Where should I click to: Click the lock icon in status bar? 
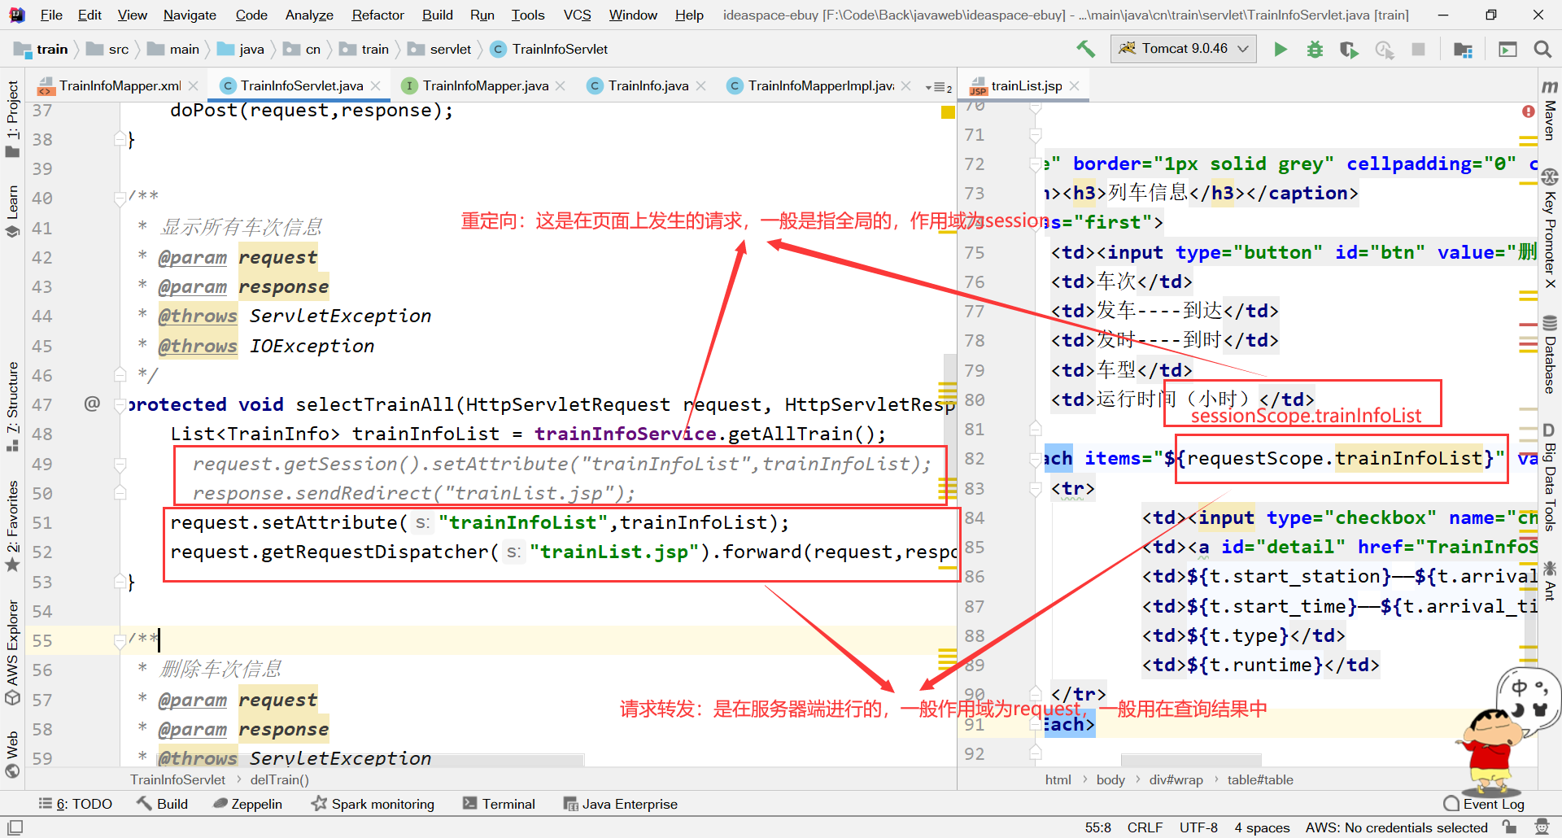click(x=1510, y=827)
